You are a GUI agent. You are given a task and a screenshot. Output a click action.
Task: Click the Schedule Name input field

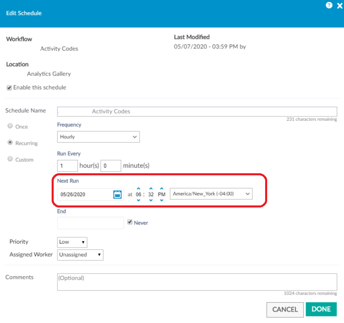(197, 111)
